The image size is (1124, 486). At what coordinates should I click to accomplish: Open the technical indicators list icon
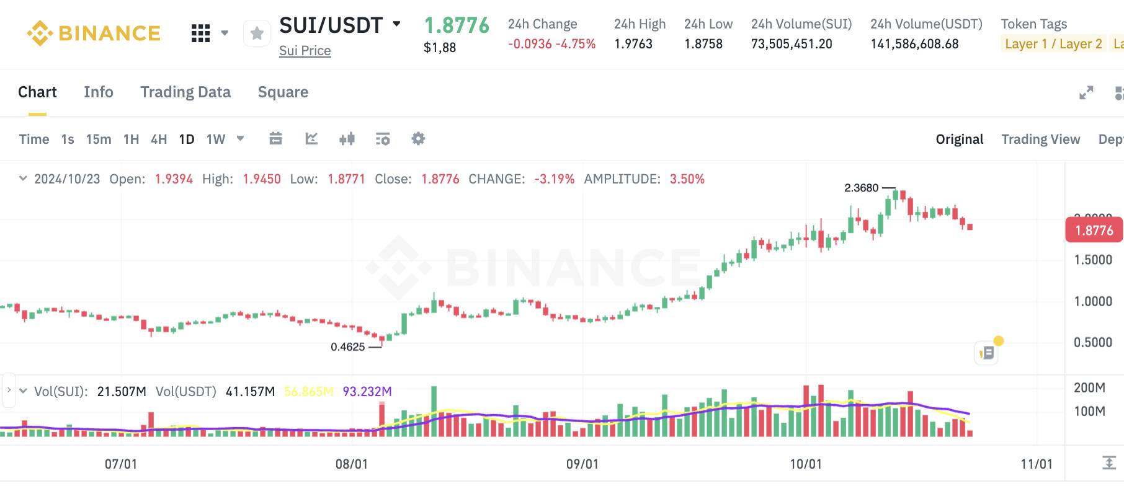point(383,139)
